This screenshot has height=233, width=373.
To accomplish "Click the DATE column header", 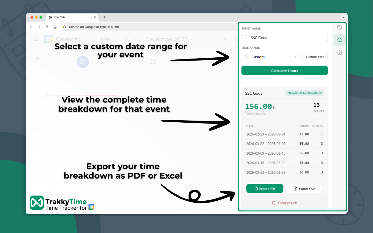I will [250, 126].
